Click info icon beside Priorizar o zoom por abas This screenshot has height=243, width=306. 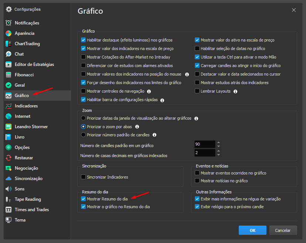point(137,127)
